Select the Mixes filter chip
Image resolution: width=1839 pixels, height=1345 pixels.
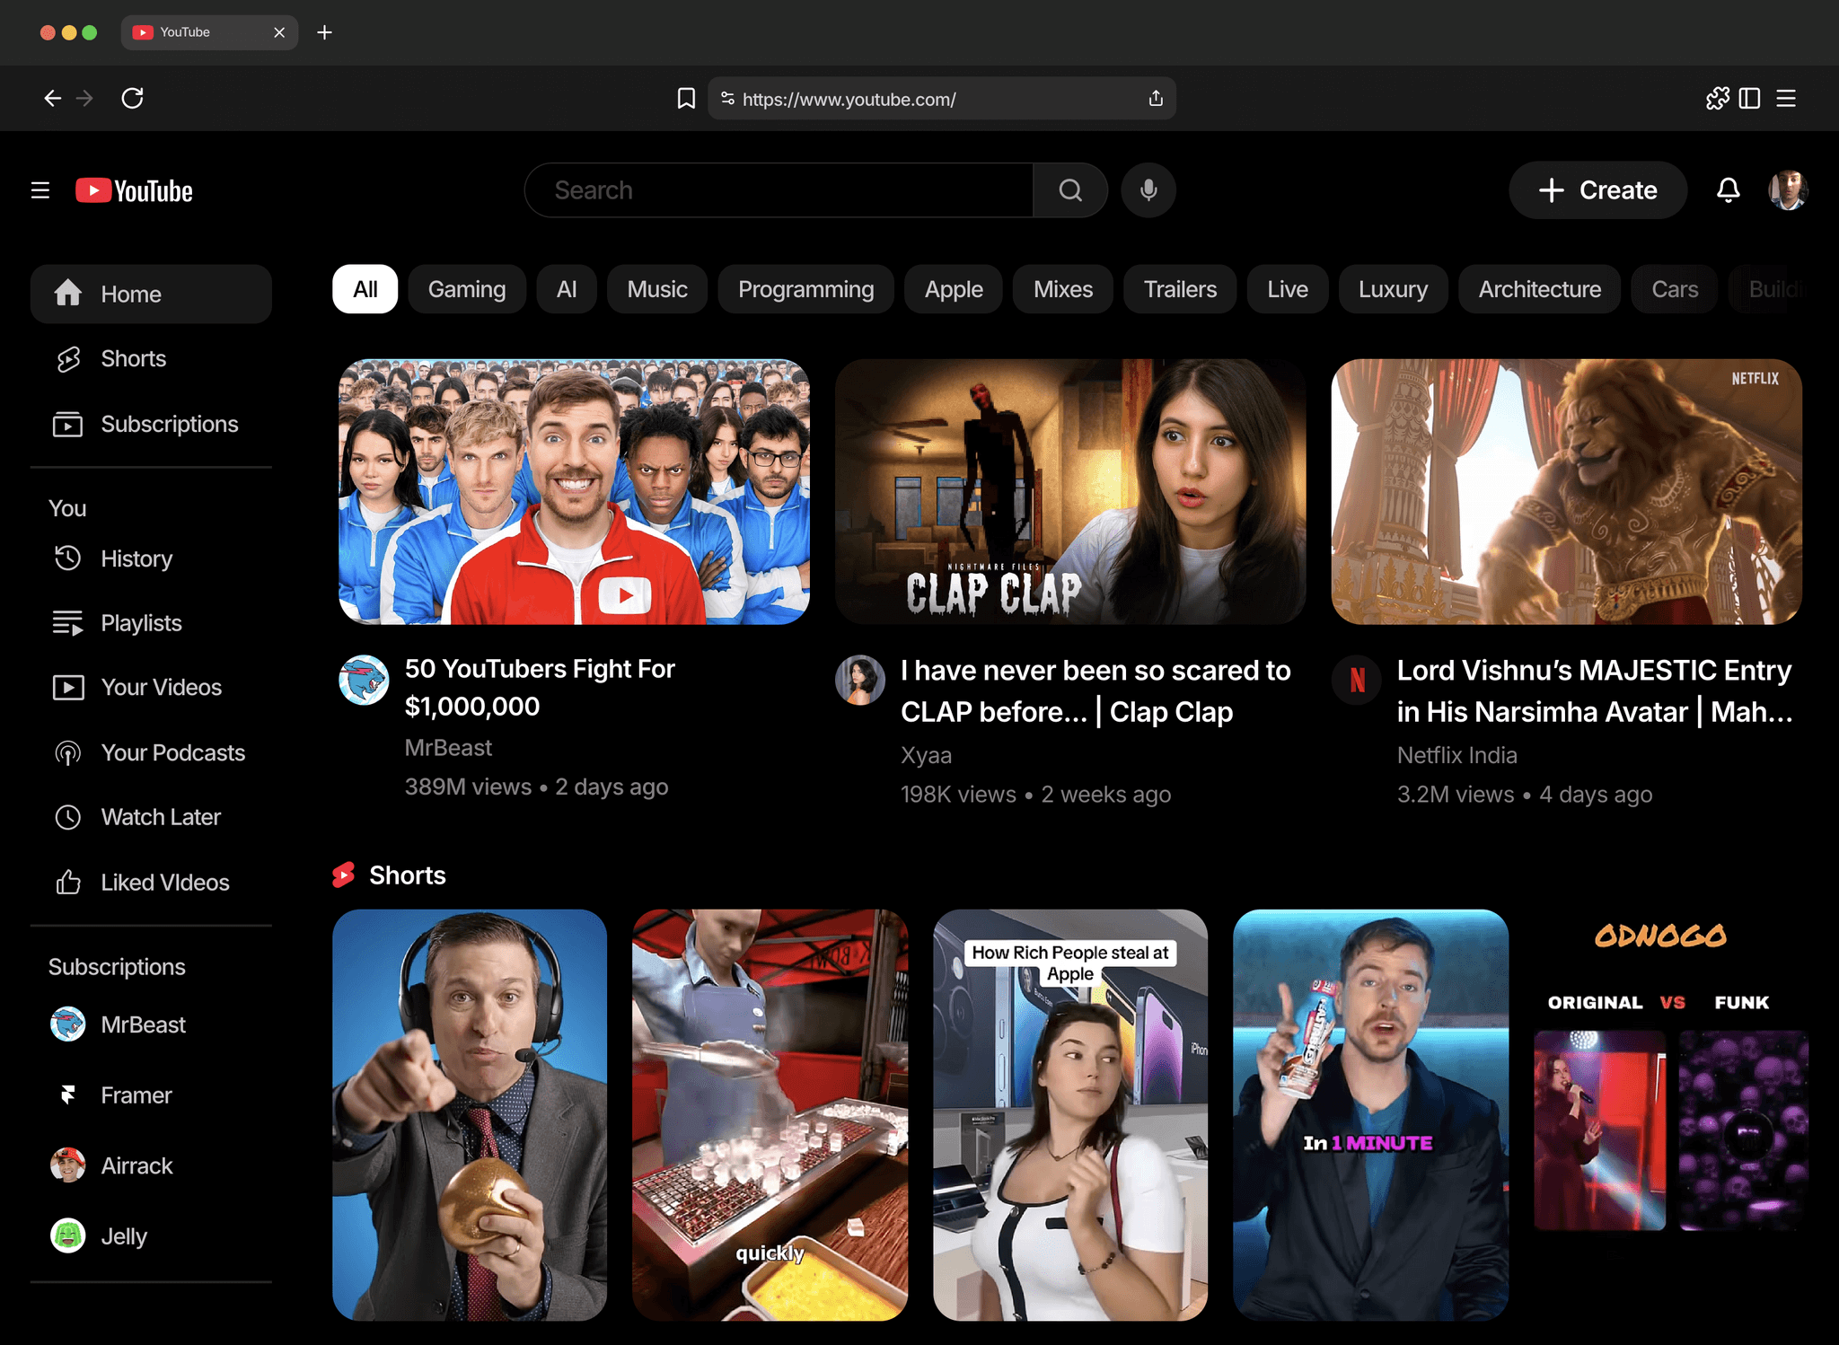tap(1063, 289)
